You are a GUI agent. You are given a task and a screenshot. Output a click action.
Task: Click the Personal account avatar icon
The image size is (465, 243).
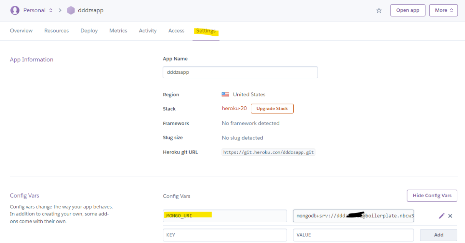(15, 10)
